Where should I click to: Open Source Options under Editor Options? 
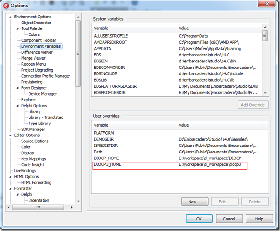(x=34, y=141)
